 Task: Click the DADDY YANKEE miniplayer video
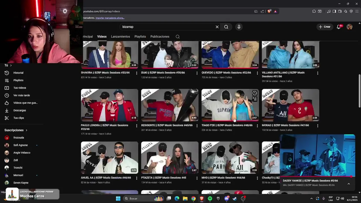tap(317, 156)
